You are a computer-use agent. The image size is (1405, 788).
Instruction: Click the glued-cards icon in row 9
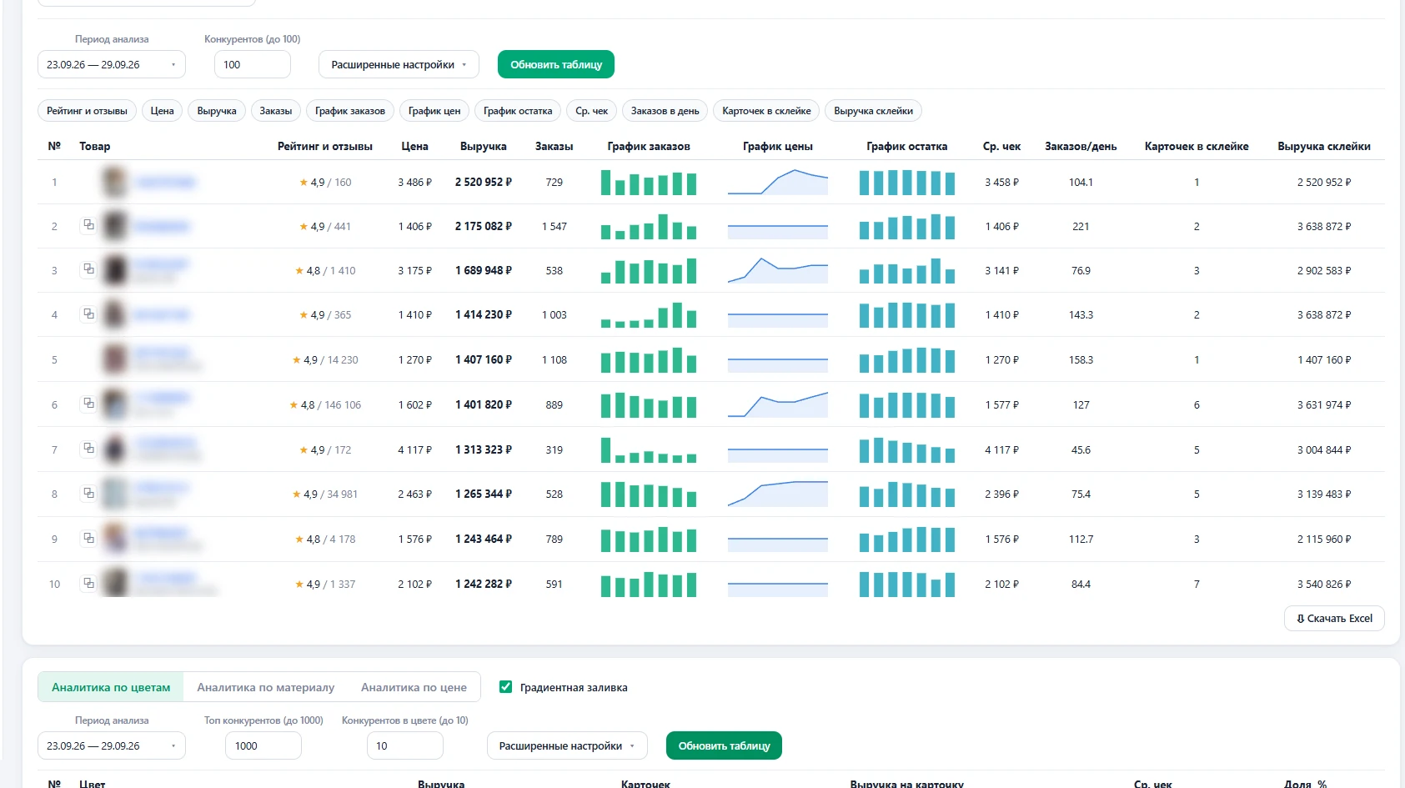pyautogui.click(x=88, y=538)
